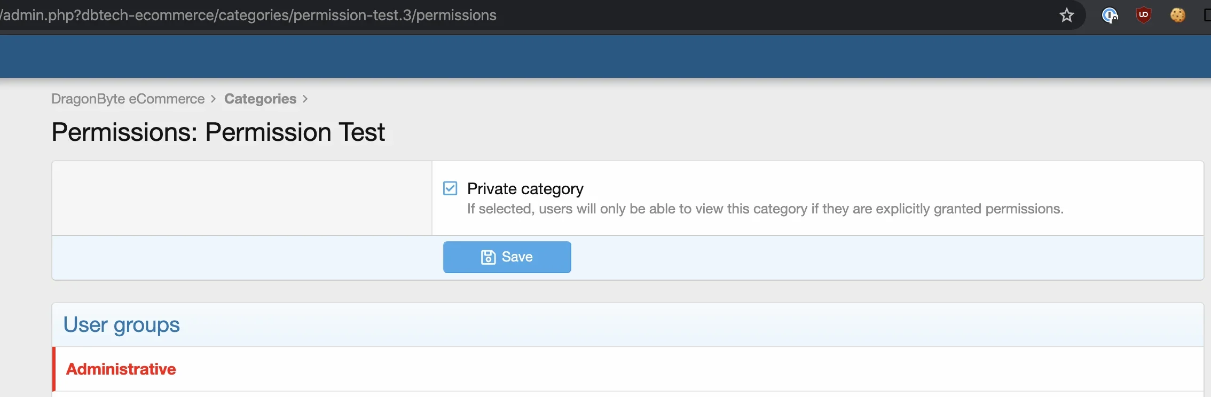Image resolution: width=1211 pixels, height=397 pixels.
Task: Open the uBlock Origin shield icon
Action: click(x=1143, y=15)
